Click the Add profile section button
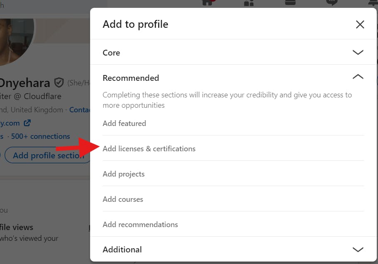 48,155
